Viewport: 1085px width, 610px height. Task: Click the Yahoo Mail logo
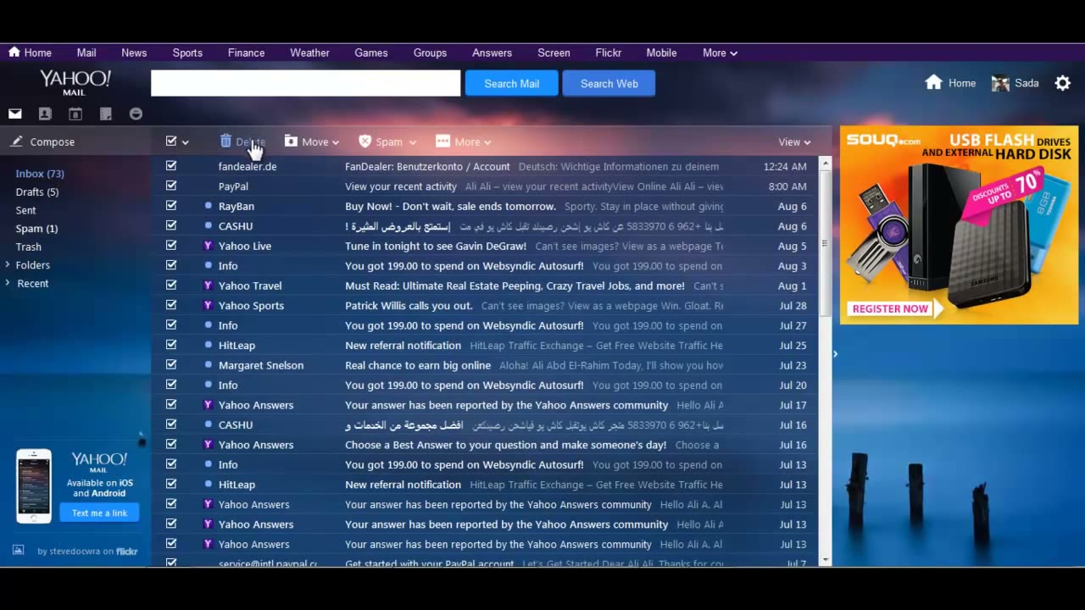[x=75, y=82]
